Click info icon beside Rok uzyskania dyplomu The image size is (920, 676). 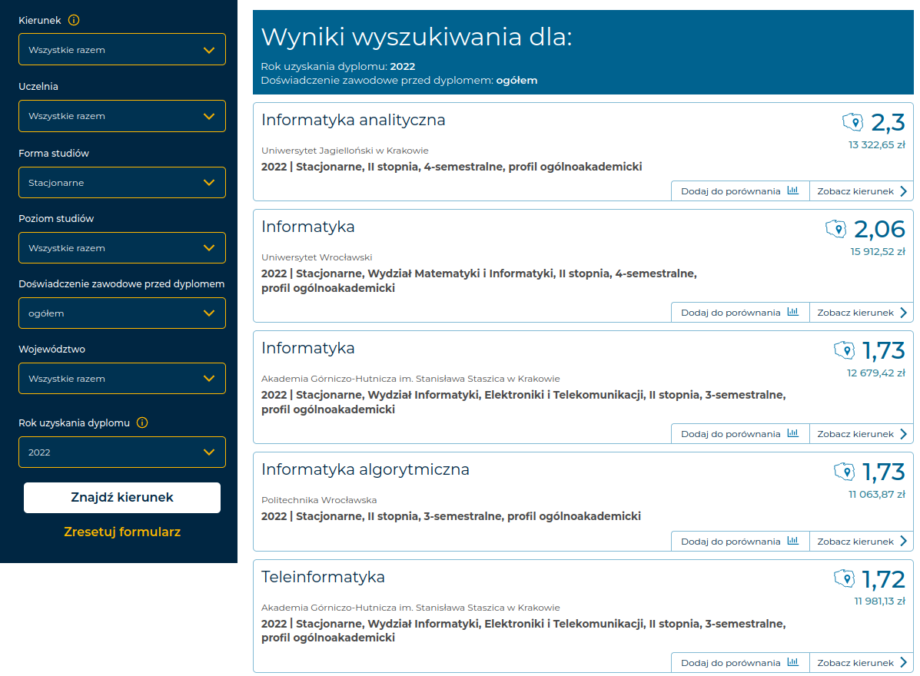coord(142,422)
